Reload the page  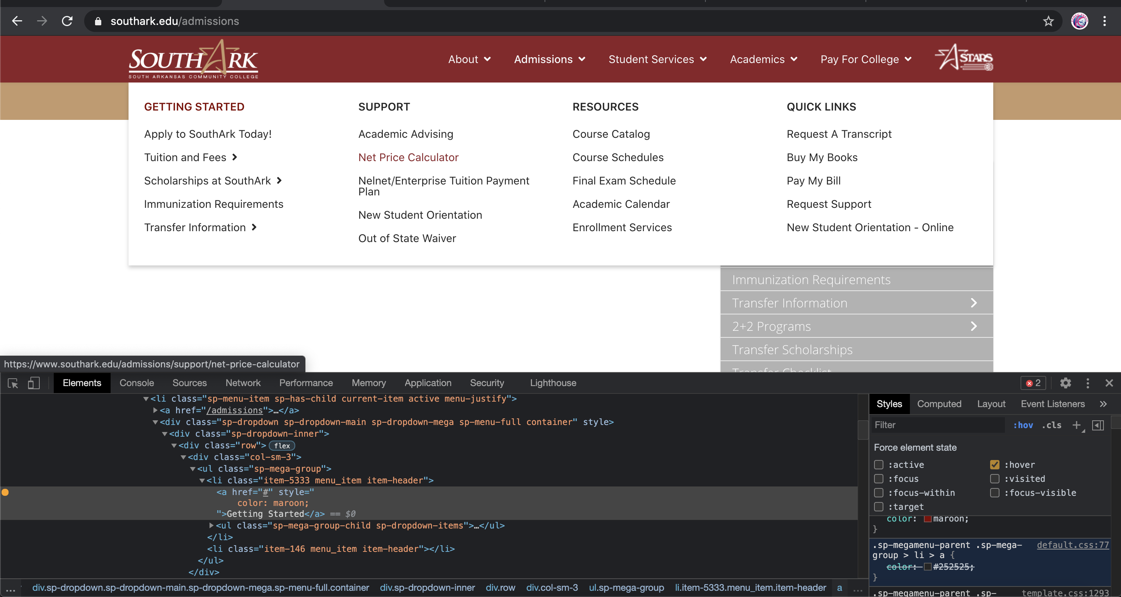tap(67, 21)
